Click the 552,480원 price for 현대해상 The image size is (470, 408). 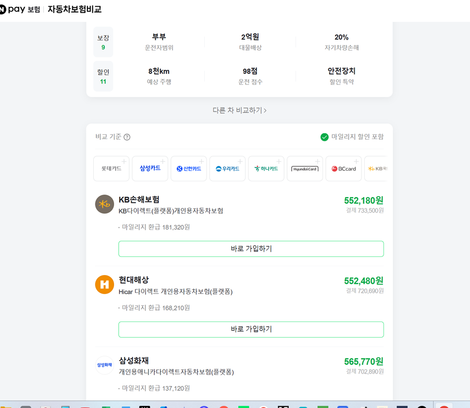point(364,281)
